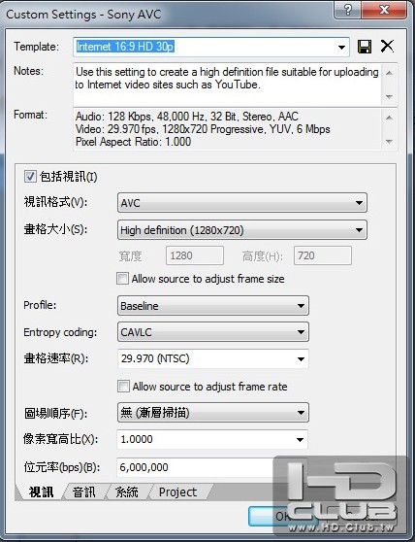This screenshot has width=415, height=542.
Task: Open the 視訊格式 AVC dropdown
Action: [x=242, y=203]
